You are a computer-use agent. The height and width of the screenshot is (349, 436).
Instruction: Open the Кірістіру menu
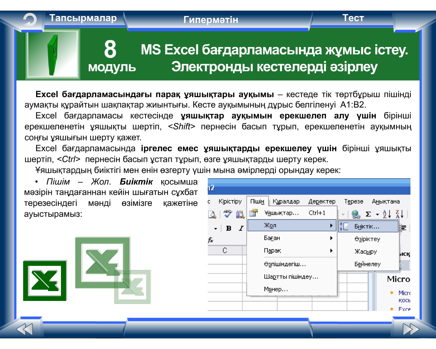point(230,201)
